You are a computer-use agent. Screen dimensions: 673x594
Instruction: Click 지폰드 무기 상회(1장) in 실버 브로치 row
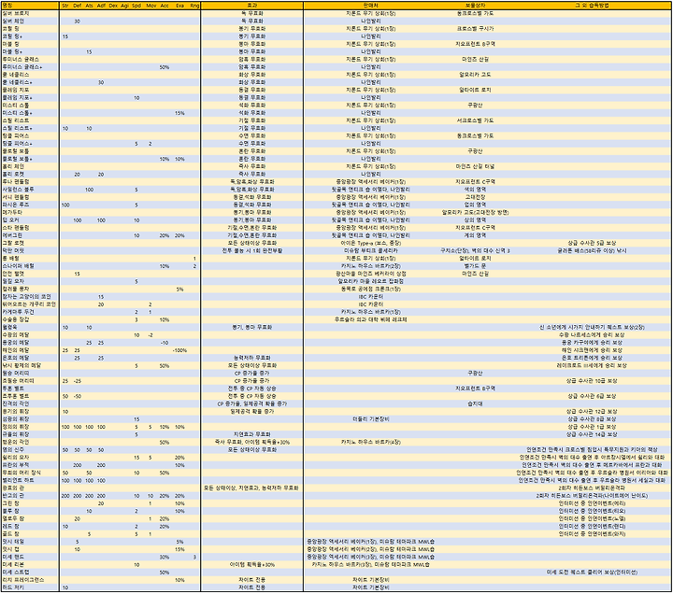coord(371,13)
